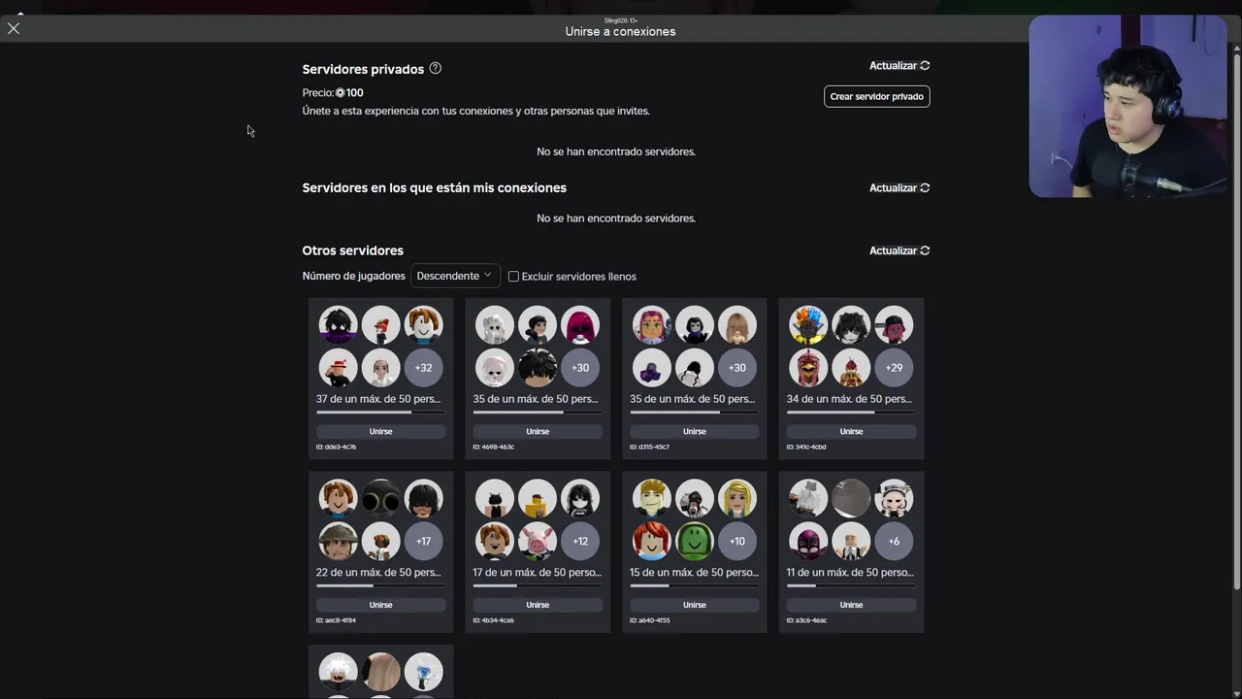1242x699 pixels.
Task: Click the +29 more players badge
Action: 895,368
